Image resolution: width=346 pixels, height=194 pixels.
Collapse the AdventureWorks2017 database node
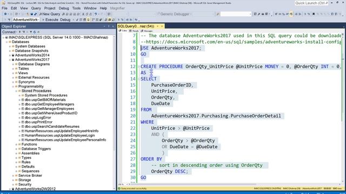[10, 60]
